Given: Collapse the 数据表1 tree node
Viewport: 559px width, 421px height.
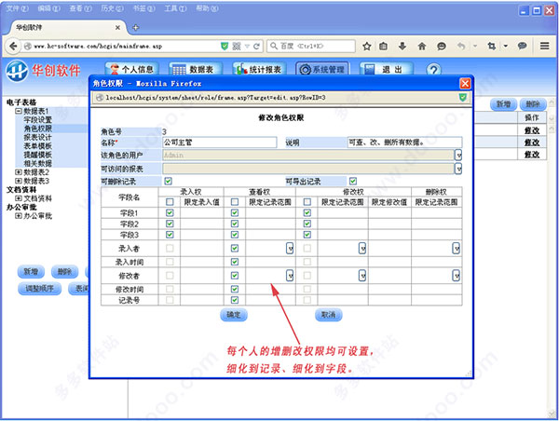Looking at the screenshot, I should (19, 111).
